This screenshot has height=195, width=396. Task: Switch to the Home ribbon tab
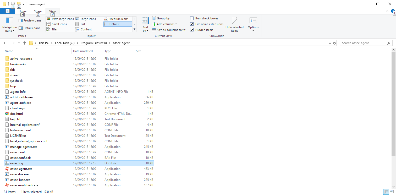(22, 11)
